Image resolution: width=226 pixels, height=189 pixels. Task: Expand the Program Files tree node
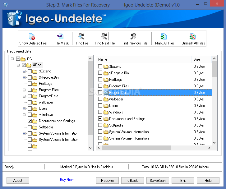click(x=24, y=90)
